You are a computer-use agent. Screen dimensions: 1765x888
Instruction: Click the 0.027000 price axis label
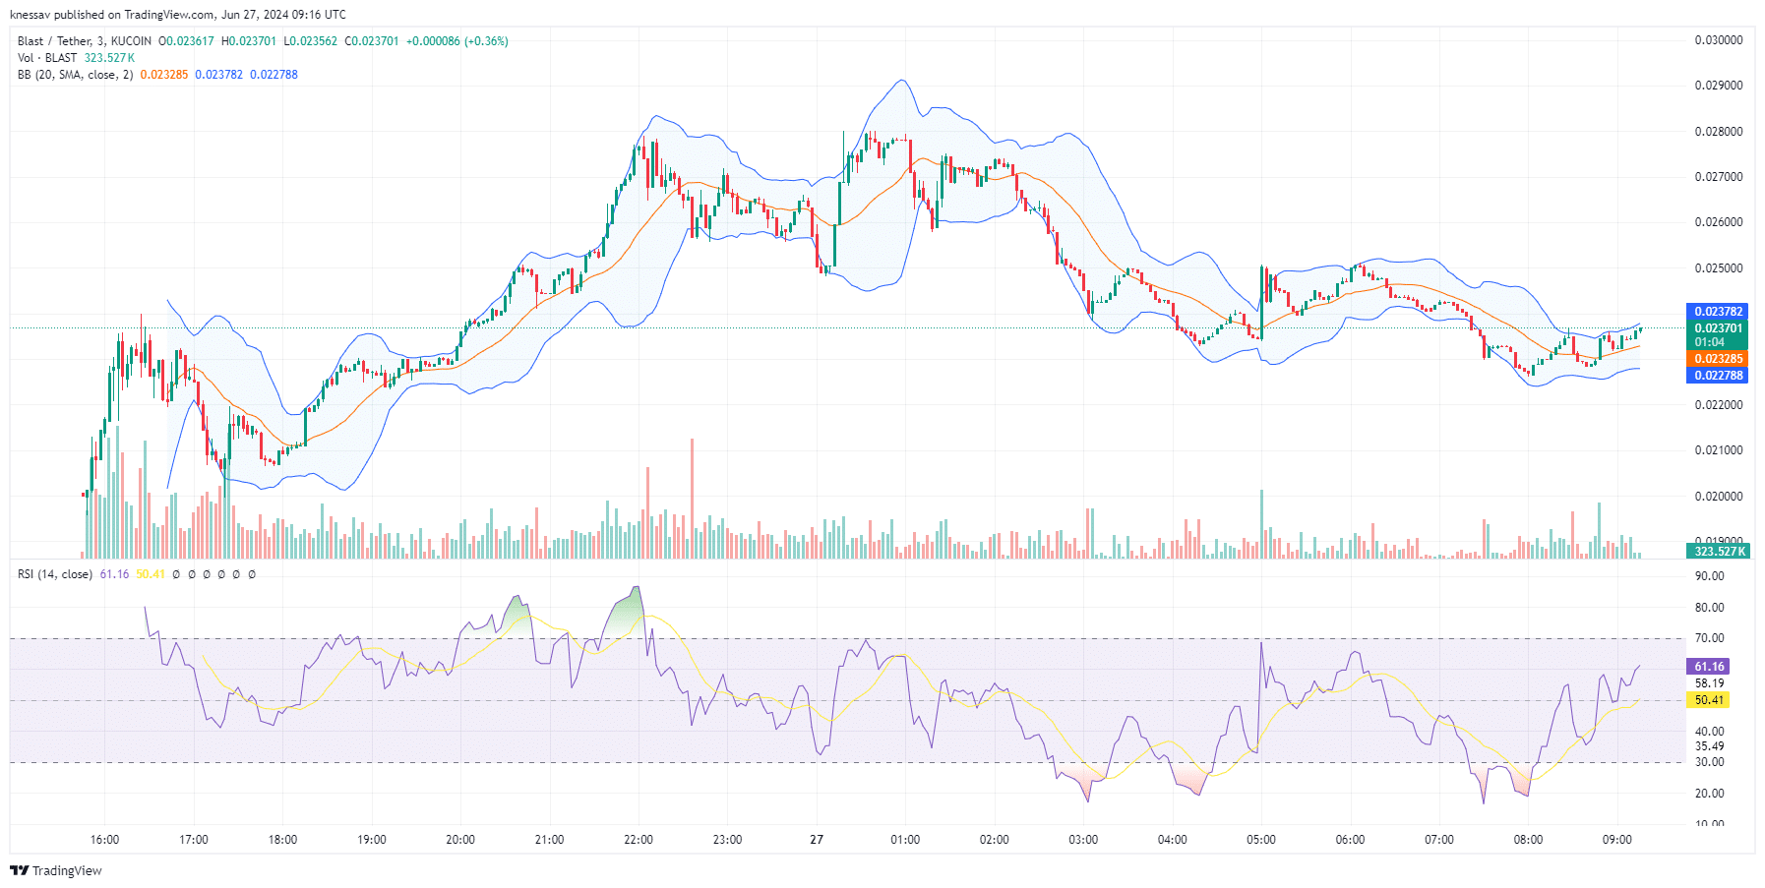tap(1719, 177)
